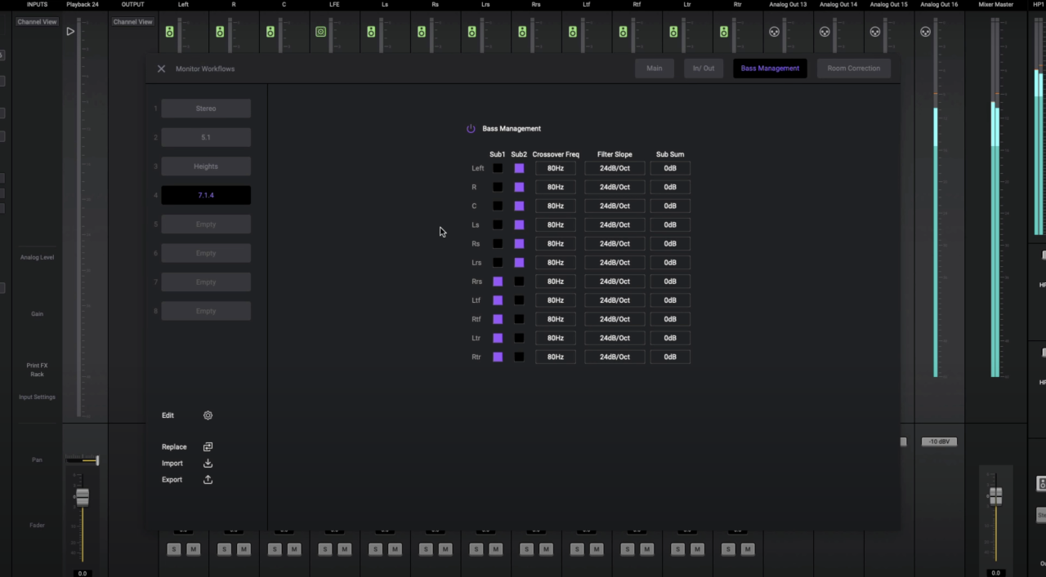Viewport: 1046px width, 577px height.
Task: Enable Sub1 for the Left channel
Action: coord(498,168)
